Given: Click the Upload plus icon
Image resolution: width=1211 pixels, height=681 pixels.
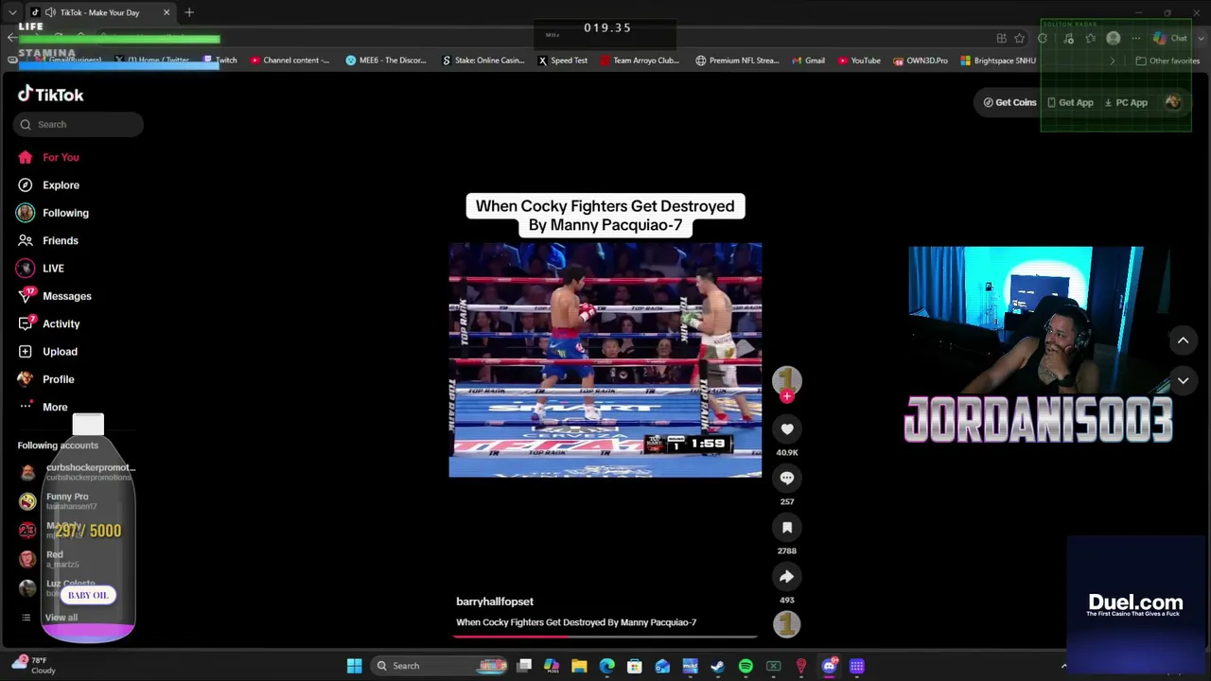Looking at the screenshot, I should coord(26,352).
